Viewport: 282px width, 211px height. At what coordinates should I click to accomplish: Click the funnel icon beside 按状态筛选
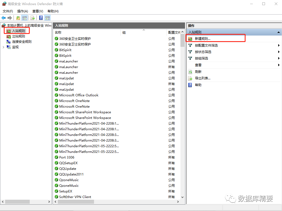(190, 52)
